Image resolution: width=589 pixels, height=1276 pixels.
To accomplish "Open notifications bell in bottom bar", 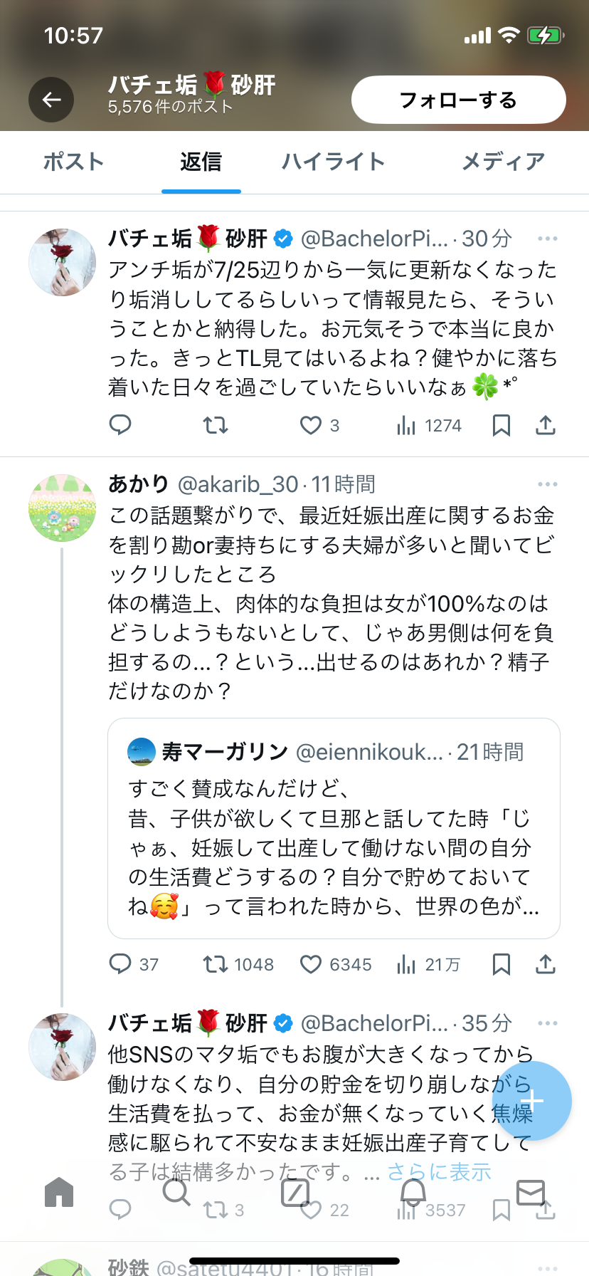I will (413, 1192).
